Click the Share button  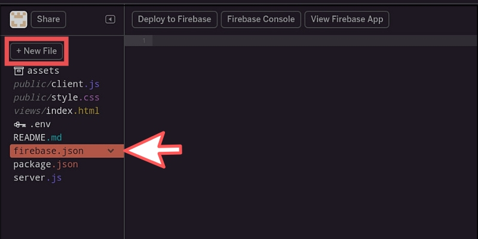48,20
